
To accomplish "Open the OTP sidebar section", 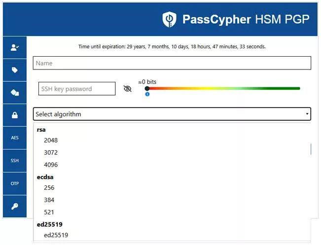I will coord(15,183).
